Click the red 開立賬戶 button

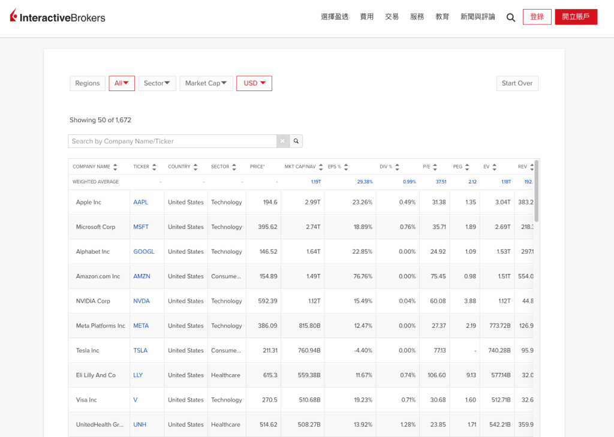click(x=576, y=17)
